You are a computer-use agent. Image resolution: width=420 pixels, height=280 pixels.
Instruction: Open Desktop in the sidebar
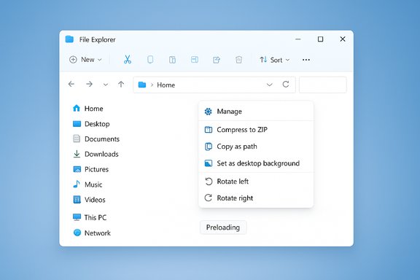click(91, 124)
